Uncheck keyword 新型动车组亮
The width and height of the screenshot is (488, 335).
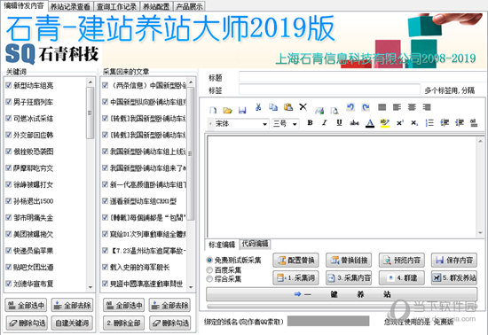(9, 85)
